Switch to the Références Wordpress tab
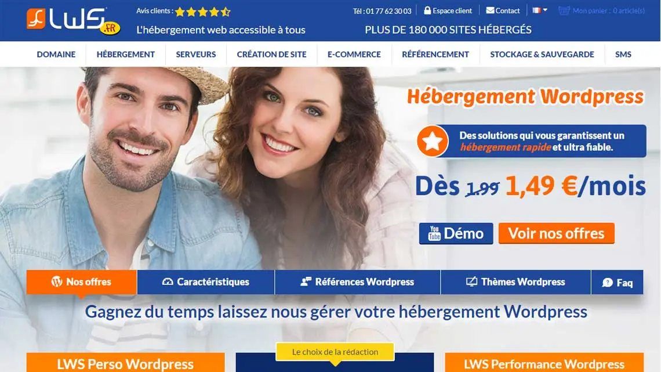 [358, 281]
